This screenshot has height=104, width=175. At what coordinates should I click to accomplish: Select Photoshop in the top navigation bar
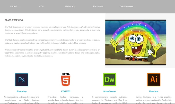coord(70,6)
